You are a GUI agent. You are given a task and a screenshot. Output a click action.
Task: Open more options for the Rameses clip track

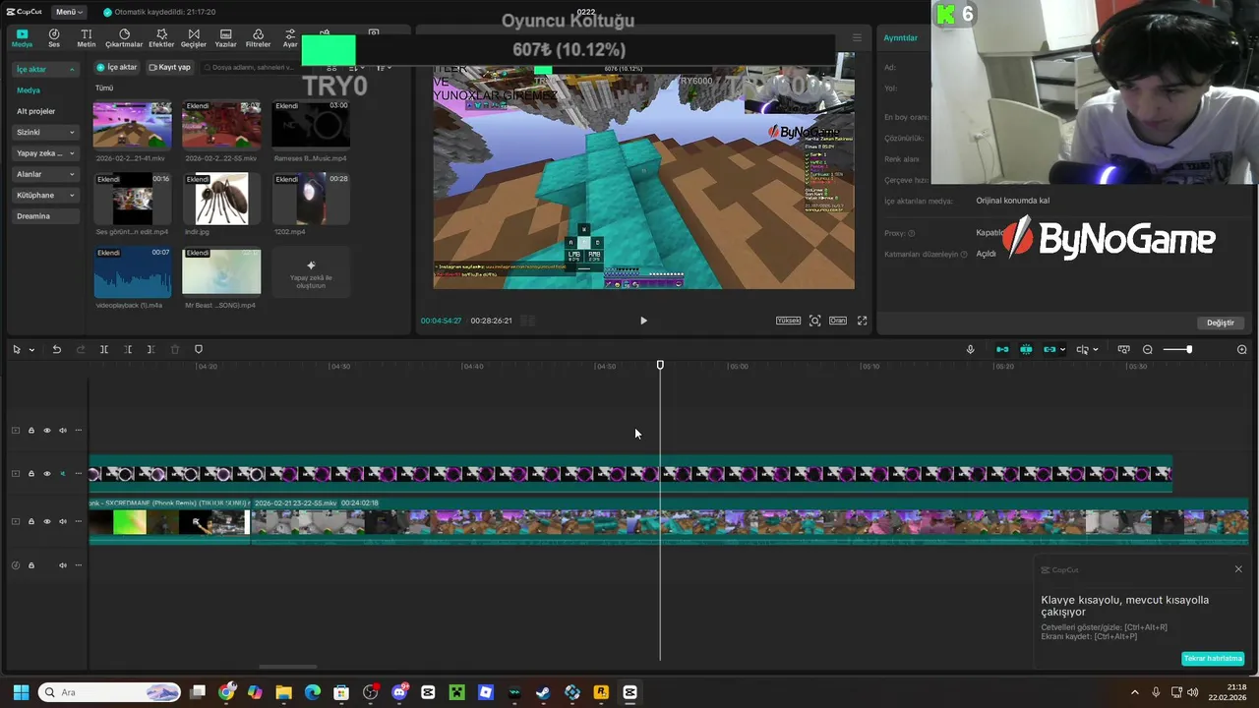79,474
